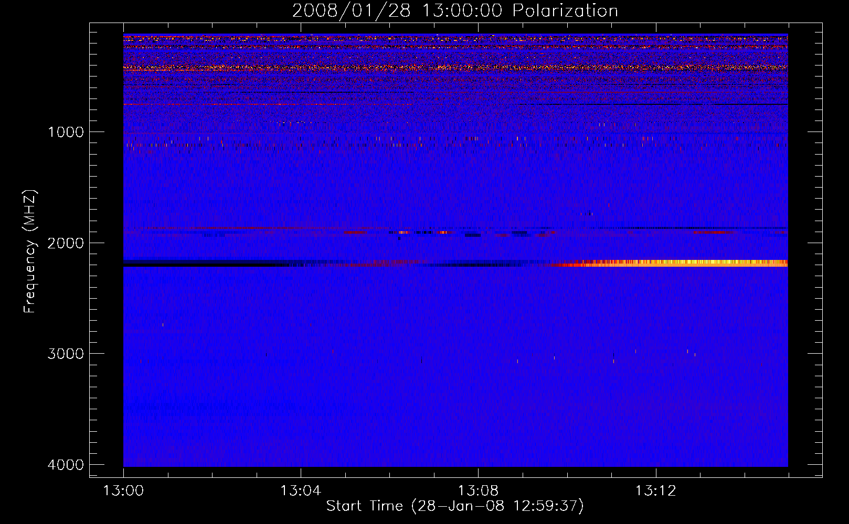The width and height of the screenshot is (849, 524).
Task: Click the 'Start Time (28-Jan-08 12:59:37)' axis label
Action: tap(455, 506)
